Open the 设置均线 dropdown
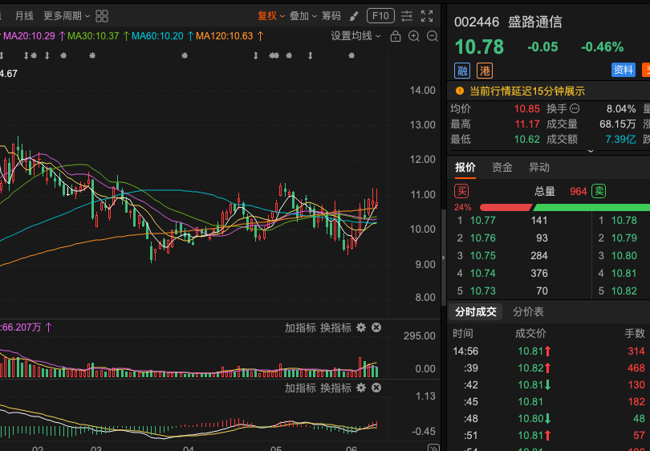Viewport: 650px width, 451px height. click(x=355, y=36)
